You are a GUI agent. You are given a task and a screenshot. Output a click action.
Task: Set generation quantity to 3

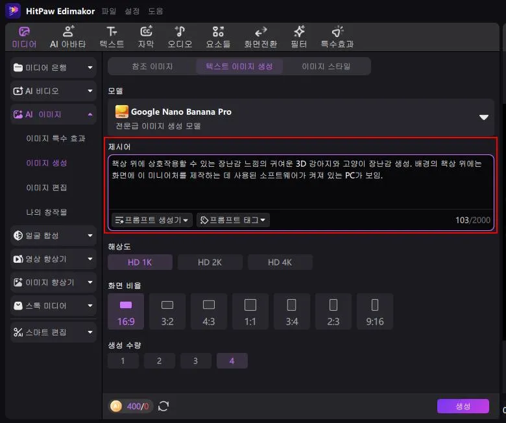195,361
